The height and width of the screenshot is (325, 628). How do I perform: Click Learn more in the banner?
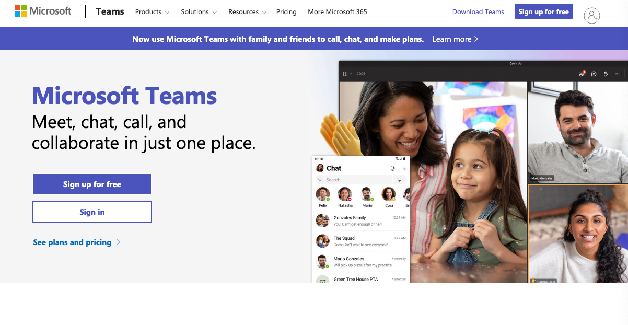pos(455,39)
